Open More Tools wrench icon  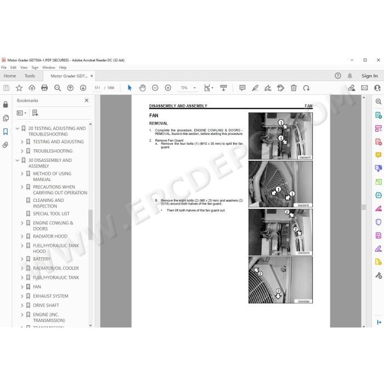pos(379,275)
